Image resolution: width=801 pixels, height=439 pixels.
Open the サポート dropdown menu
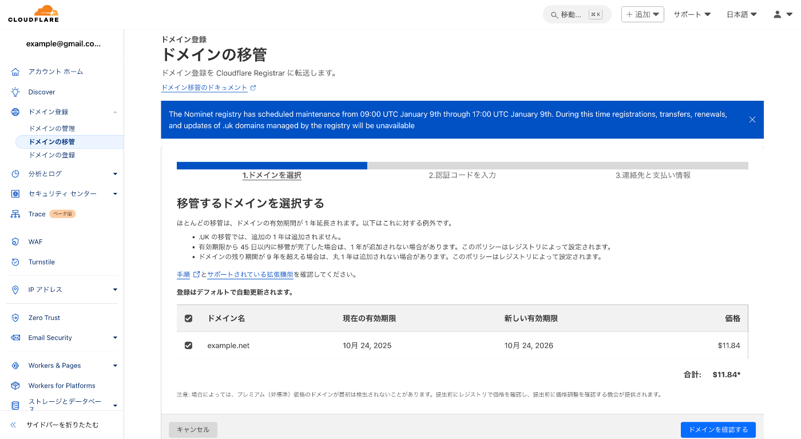point(692,14)
